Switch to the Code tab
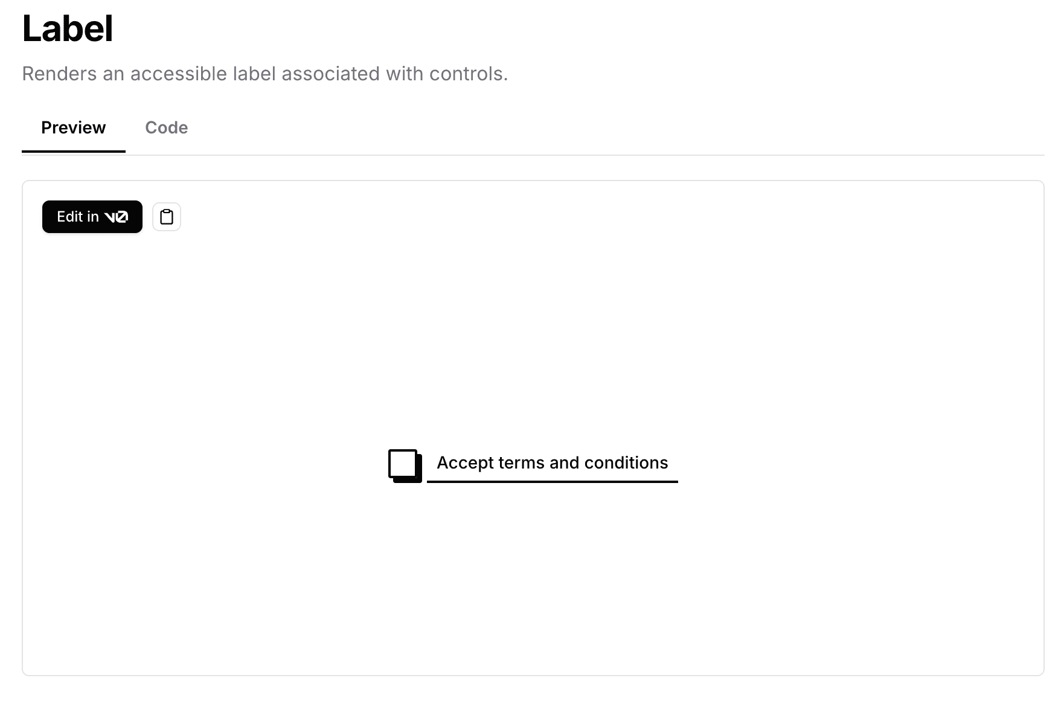1064x704 pixels. (x=167, y=128)
